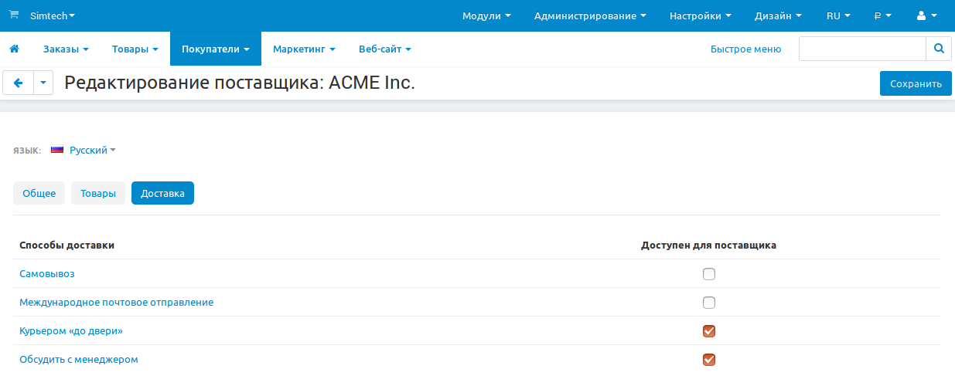
Task: Click the magnifier search button
Action: click(x=938, y=49)
